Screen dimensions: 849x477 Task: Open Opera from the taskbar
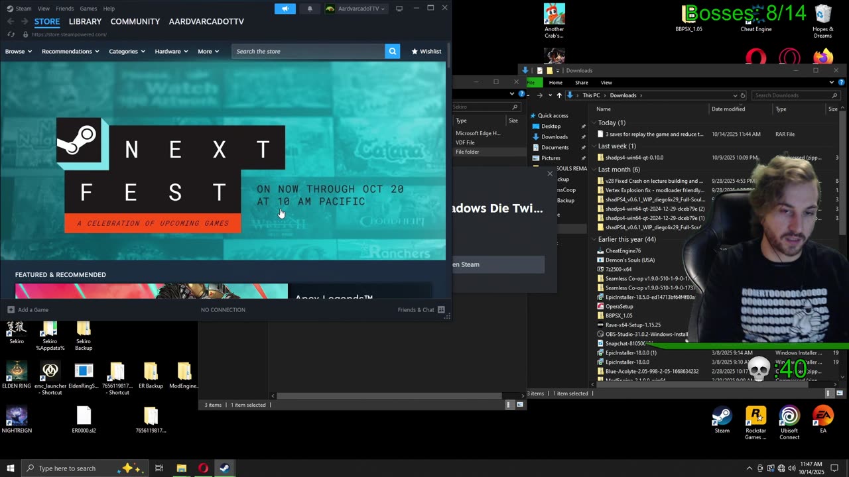tap(203, 468)
